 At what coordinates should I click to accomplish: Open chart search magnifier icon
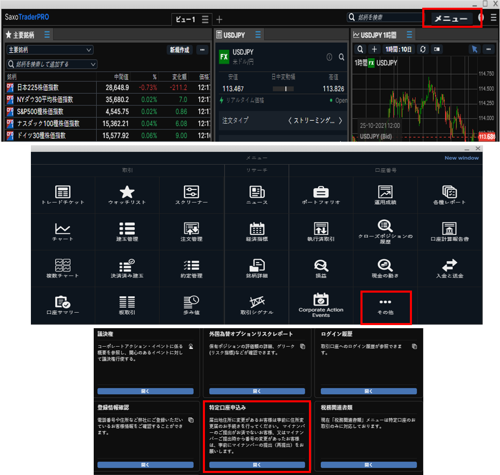pos(360,49)
